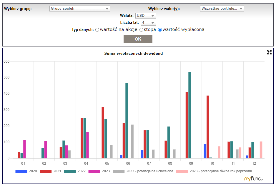
Task: Toggle the magenta 2023 legend swatch
Action: point(94,171)
